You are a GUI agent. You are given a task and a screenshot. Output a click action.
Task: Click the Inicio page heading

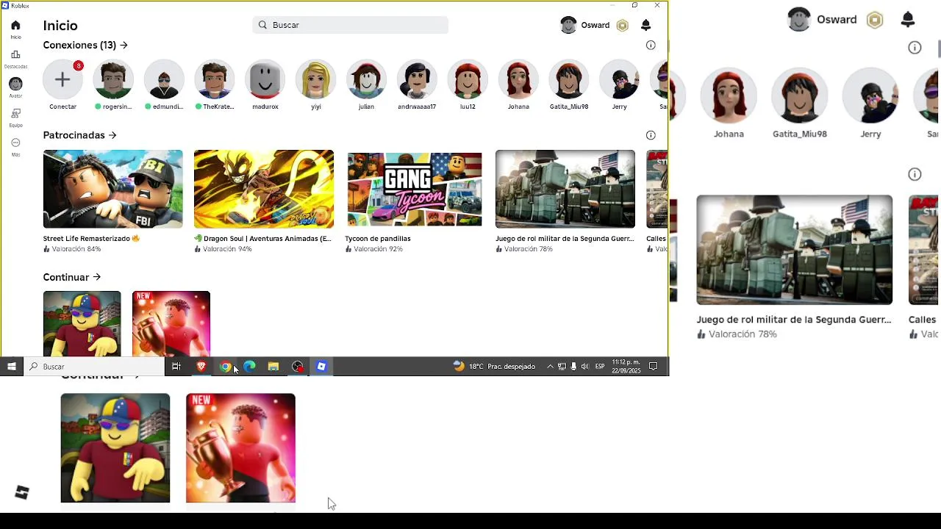pyautogui.click(x=60, y=26)
